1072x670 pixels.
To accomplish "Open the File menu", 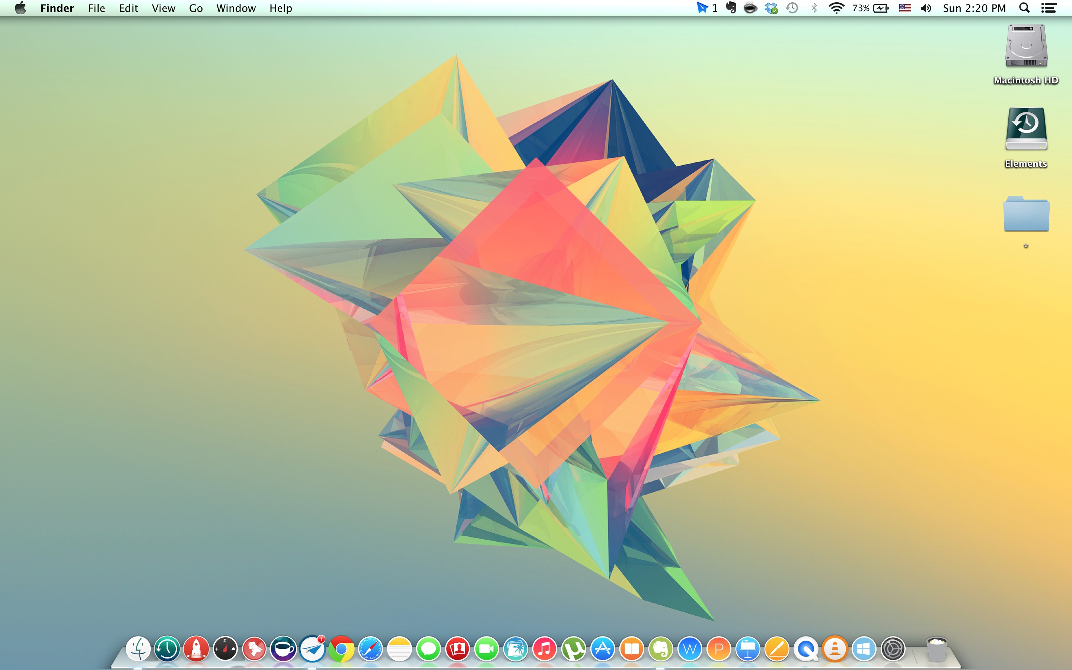I will (96, 8).
